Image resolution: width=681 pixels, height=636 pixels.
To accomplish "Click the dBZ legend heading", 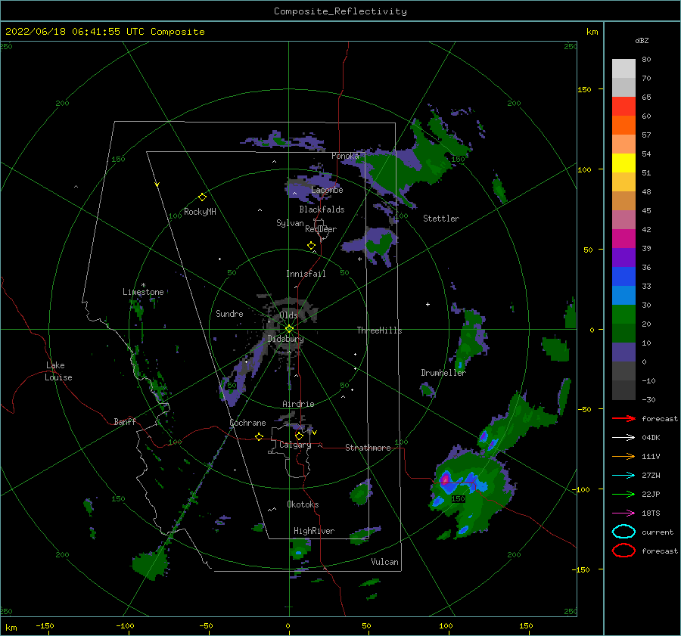I will (642, 40).
